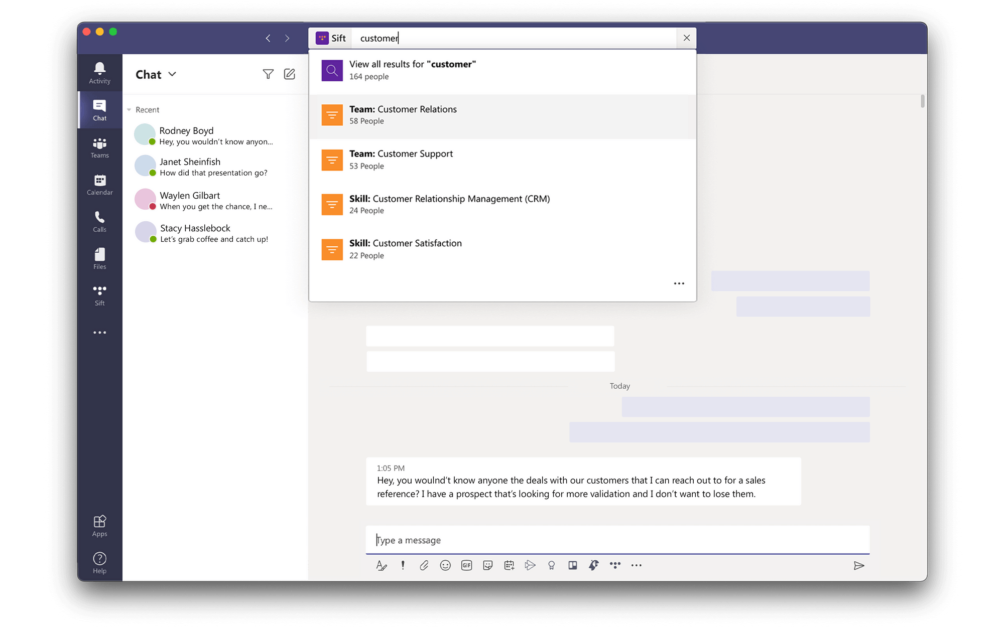Collapse the Recent conversations section

[130, 109]
